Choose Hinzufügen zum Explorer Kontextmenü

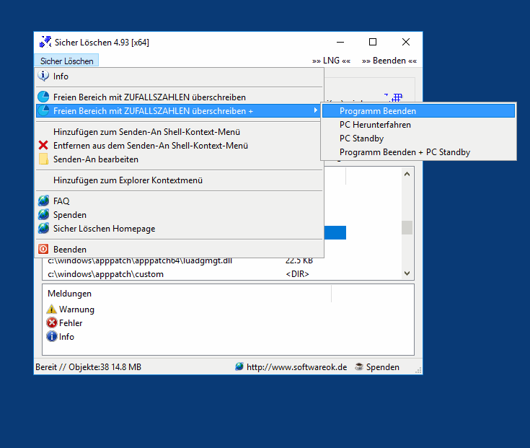[x=180, y=180]
